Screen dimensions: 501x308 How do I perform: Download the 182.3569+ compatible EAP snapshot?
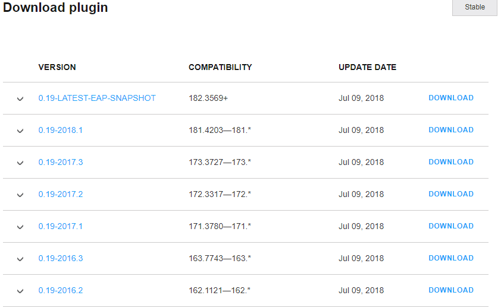click(x=451, y=98)
